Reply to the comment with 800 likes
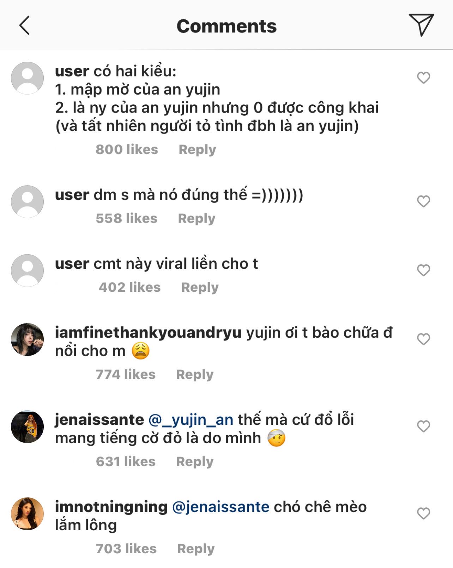The height and width of the screenshot is (568, 453). [x=197, y=150]
